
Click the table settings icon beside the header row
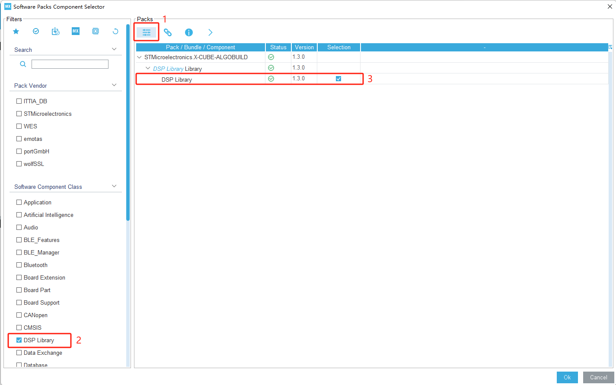(610, 47)
